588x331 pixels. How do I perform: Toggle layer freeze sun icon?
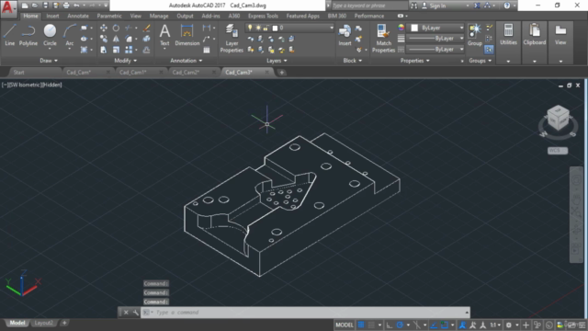258,28
